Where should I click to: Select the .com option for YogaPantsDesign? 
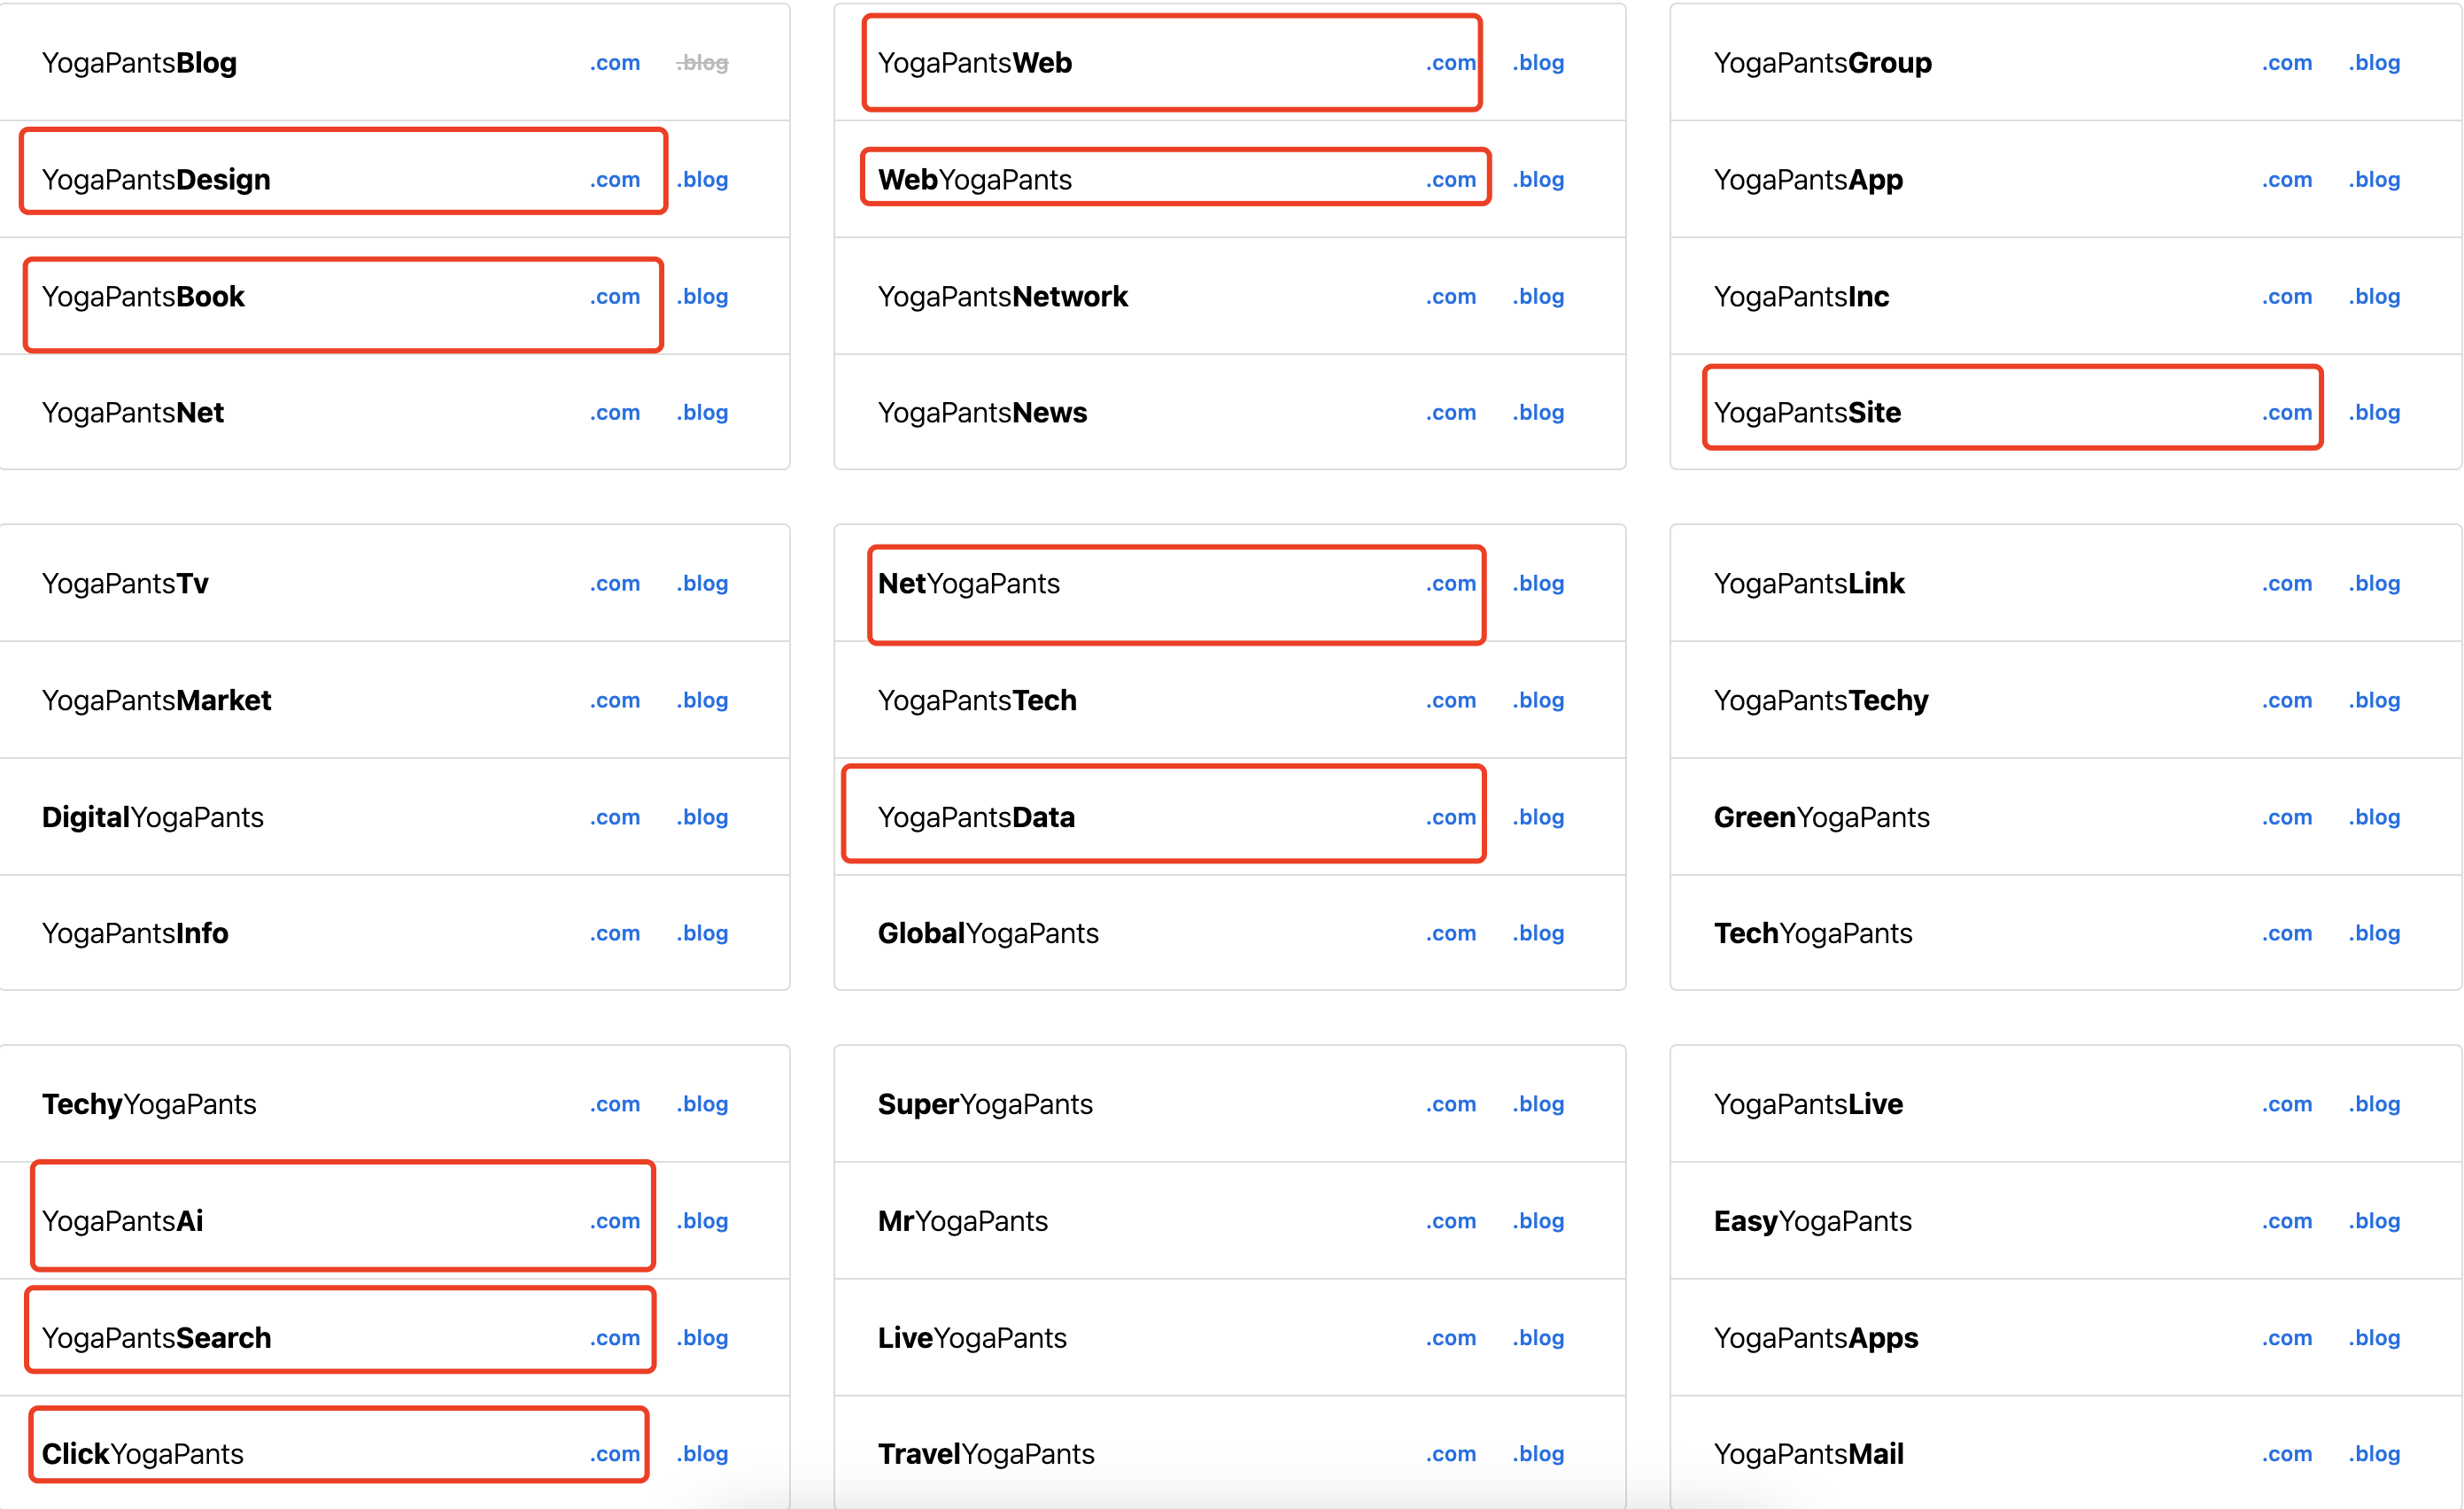tap(615, 180)
